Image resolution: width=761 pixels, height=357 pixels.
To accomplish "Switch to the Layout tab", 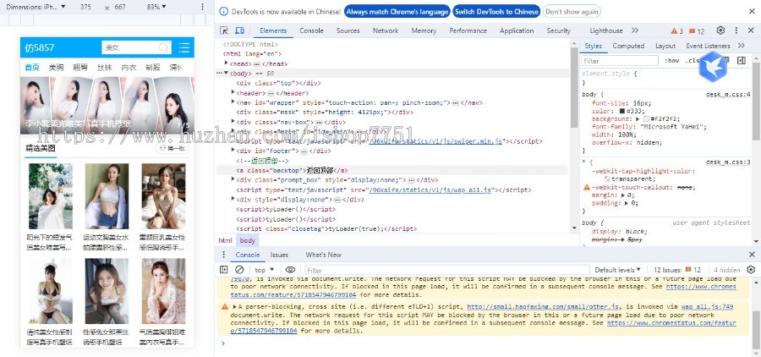I will 665,46.
